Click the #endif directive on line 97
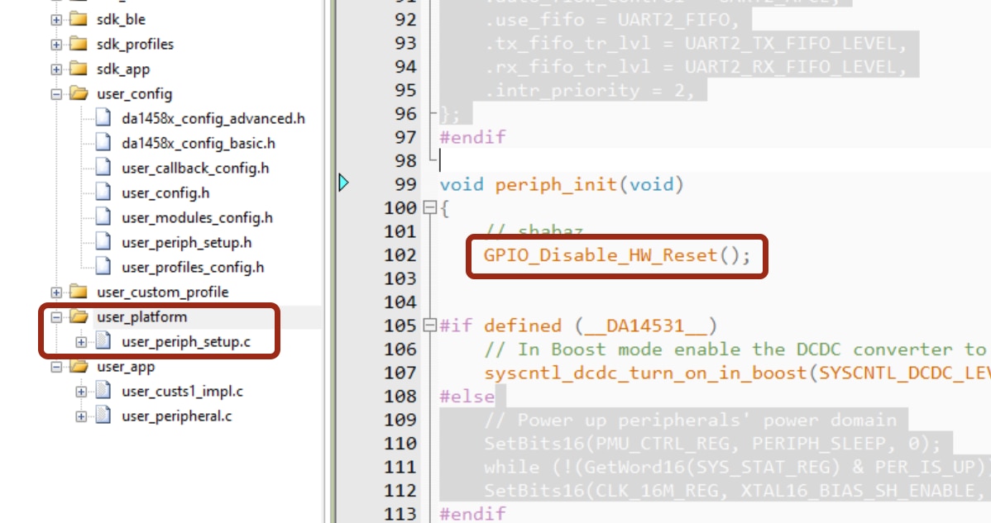 tap(472, 137)
